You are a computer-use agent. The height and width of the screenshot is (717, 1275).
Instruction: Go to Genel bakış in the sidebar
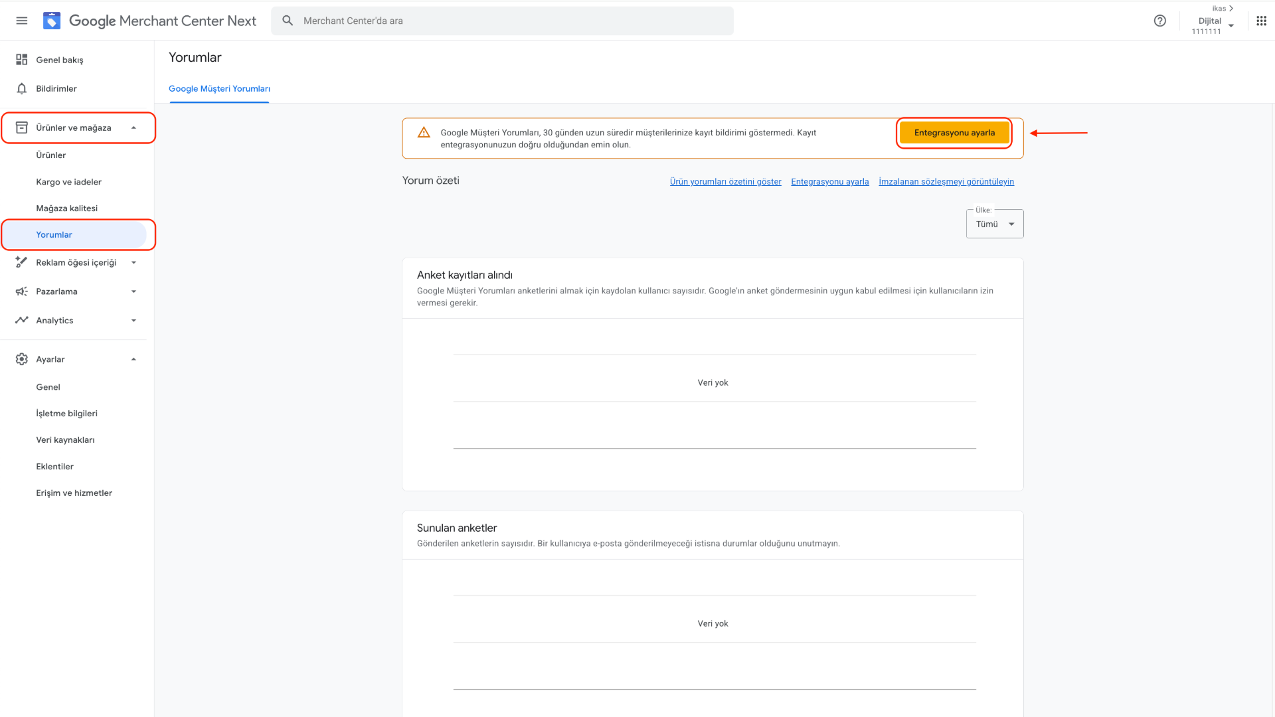tap(60, 60)
